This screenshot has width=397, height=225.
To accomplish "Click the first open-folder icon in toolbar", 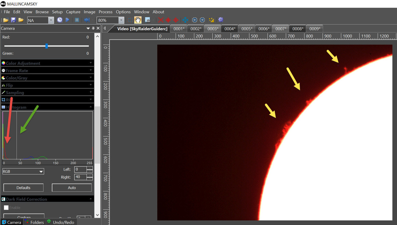I will click(x=6, y=20).
